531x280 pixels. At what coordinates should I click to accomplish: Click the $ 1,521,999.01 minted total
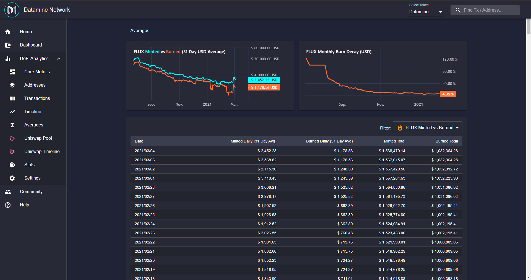pyautogui.click(x=392, y=242)
